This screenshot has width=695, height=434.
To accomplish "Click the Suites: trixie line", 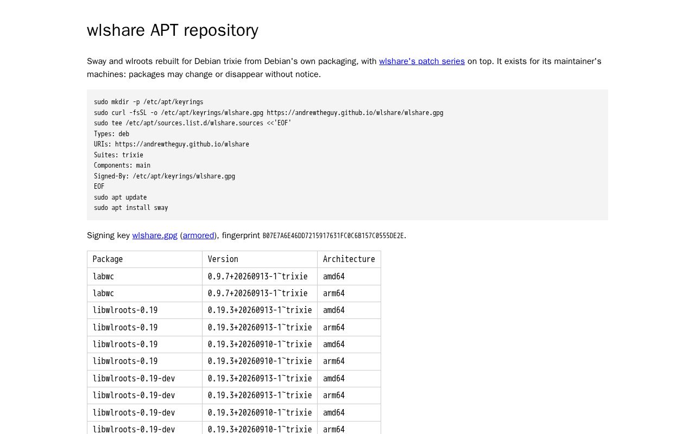I will click(x=118, y=155).
